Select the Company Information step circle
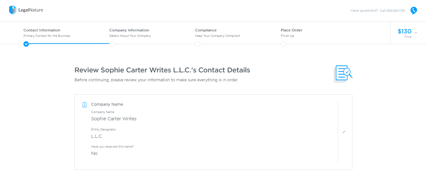 tap(112, 44)
